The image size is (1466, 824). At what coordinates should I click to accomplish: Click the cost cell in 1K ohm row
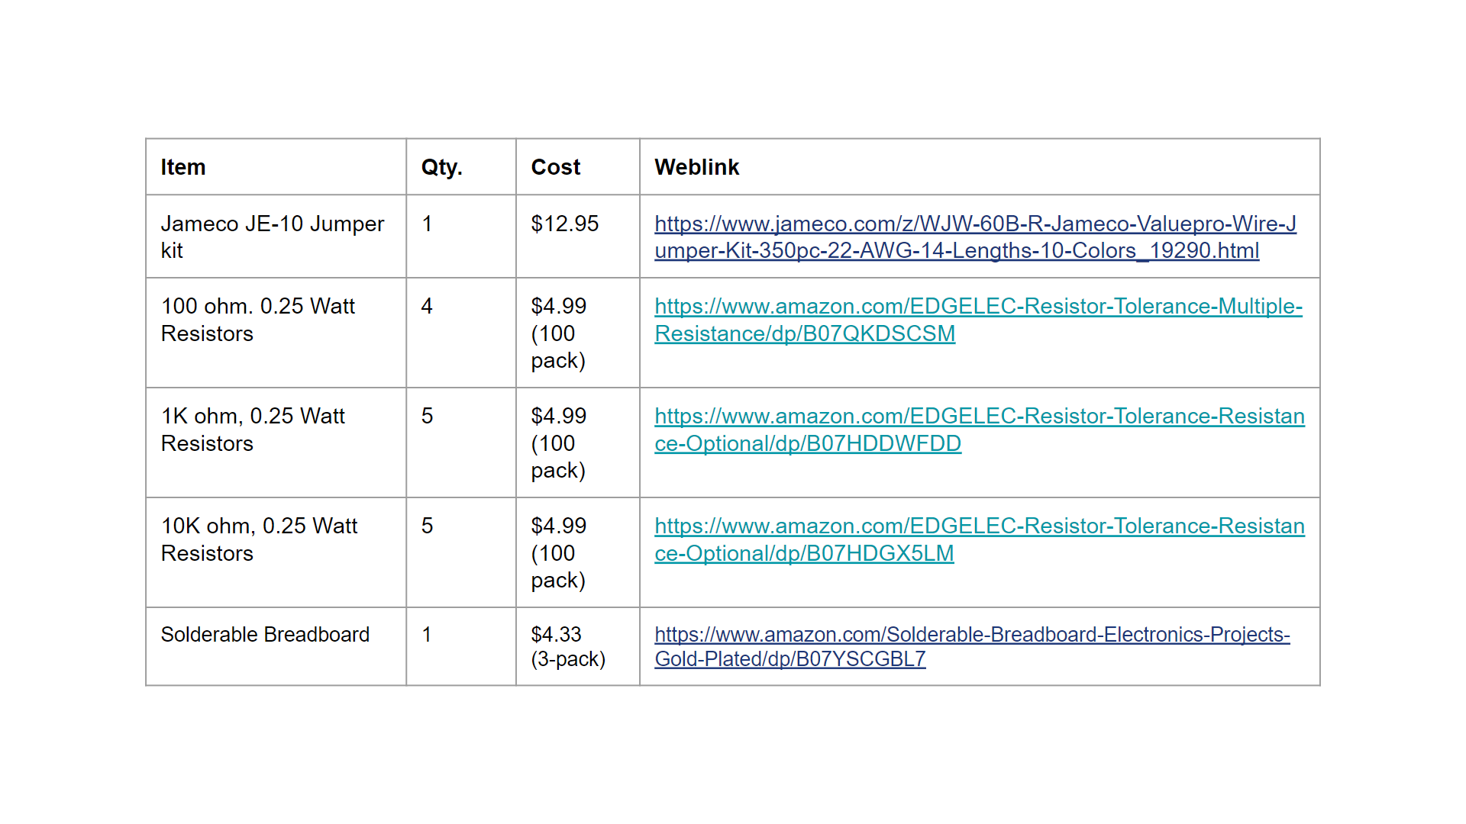pyautogui.click(x=558, y=443)
